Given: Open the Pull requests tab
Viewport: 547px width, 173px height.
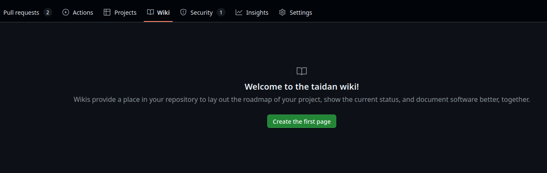Looking at the screenshot, I should coord(21,13).
